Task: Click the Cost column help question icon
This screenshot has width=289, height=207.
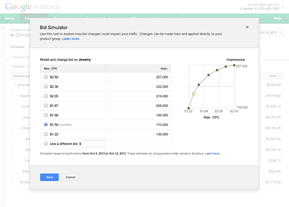Action: (279, 76)
